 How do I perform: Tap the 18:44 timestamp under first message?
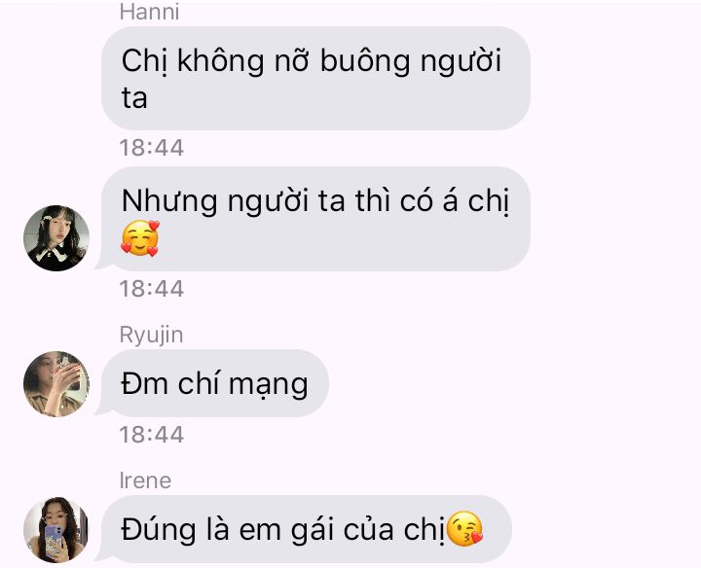pyautogui.click(x=152, y=148)
